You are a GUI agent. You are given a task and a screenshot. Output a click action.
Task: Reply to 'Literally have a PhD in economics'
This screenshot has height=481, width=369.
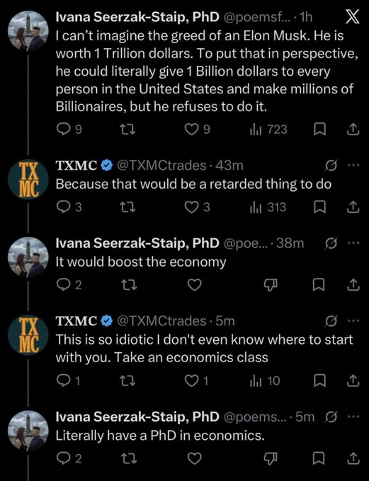pos(69,458)
